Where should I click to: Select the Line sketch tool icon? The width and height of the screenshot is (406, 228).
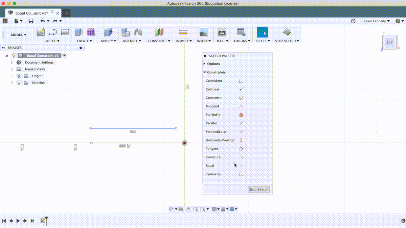tap(53, 32)
